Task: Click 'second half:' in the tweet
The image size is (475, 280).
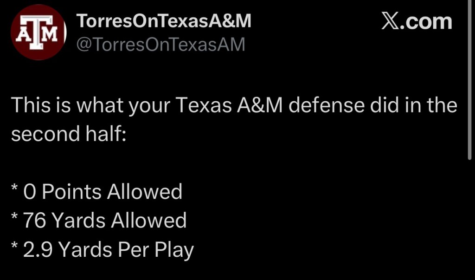Action: (x=68, y=134)
